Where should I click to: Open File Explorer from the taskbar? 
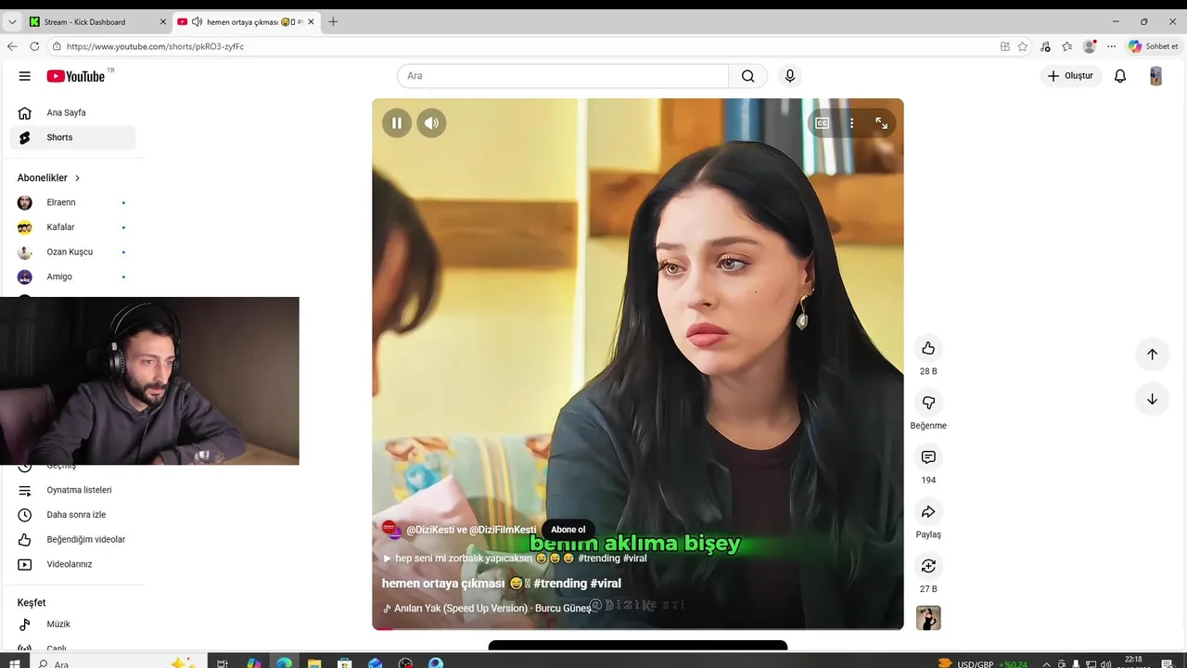314,663
